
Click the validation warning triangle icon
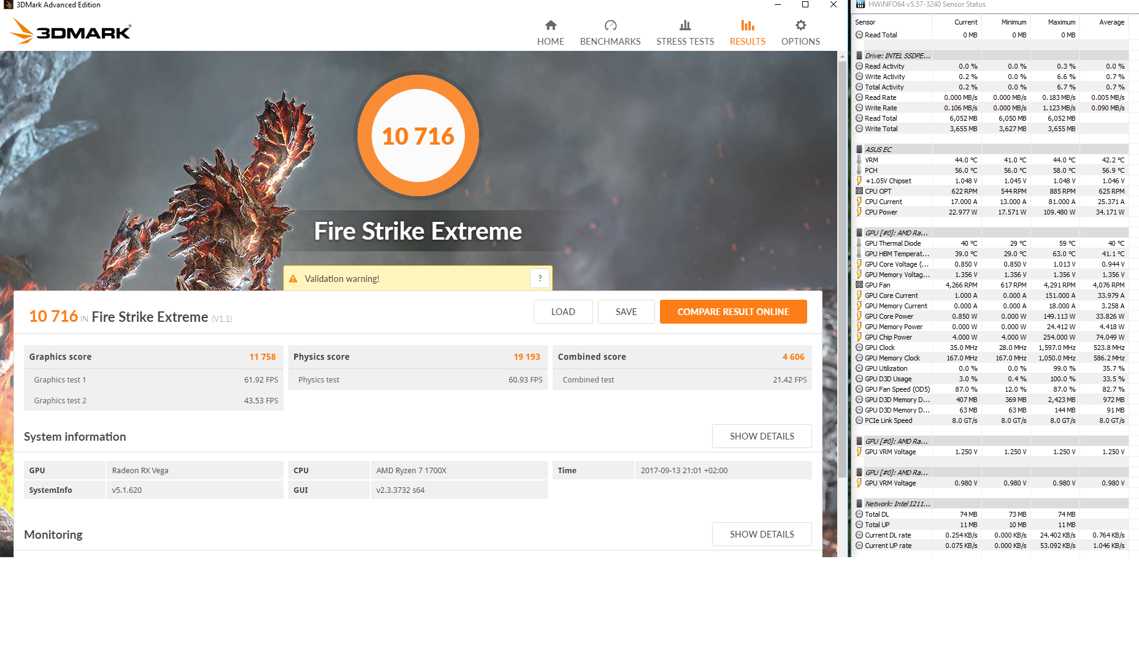(293, 278)
